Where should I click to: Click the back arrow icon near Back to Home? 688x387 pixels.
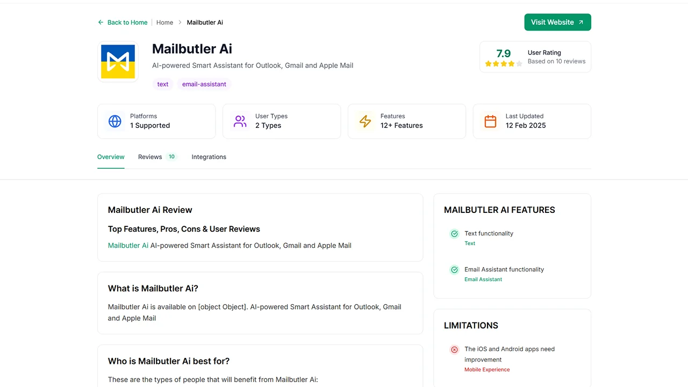[101, 23]
